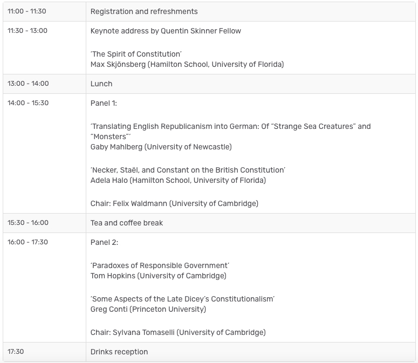This screenshot has height=363, width=418.
Task: Click Tom Hopkins (University of Cambridge)
Action: pos(158,276)
